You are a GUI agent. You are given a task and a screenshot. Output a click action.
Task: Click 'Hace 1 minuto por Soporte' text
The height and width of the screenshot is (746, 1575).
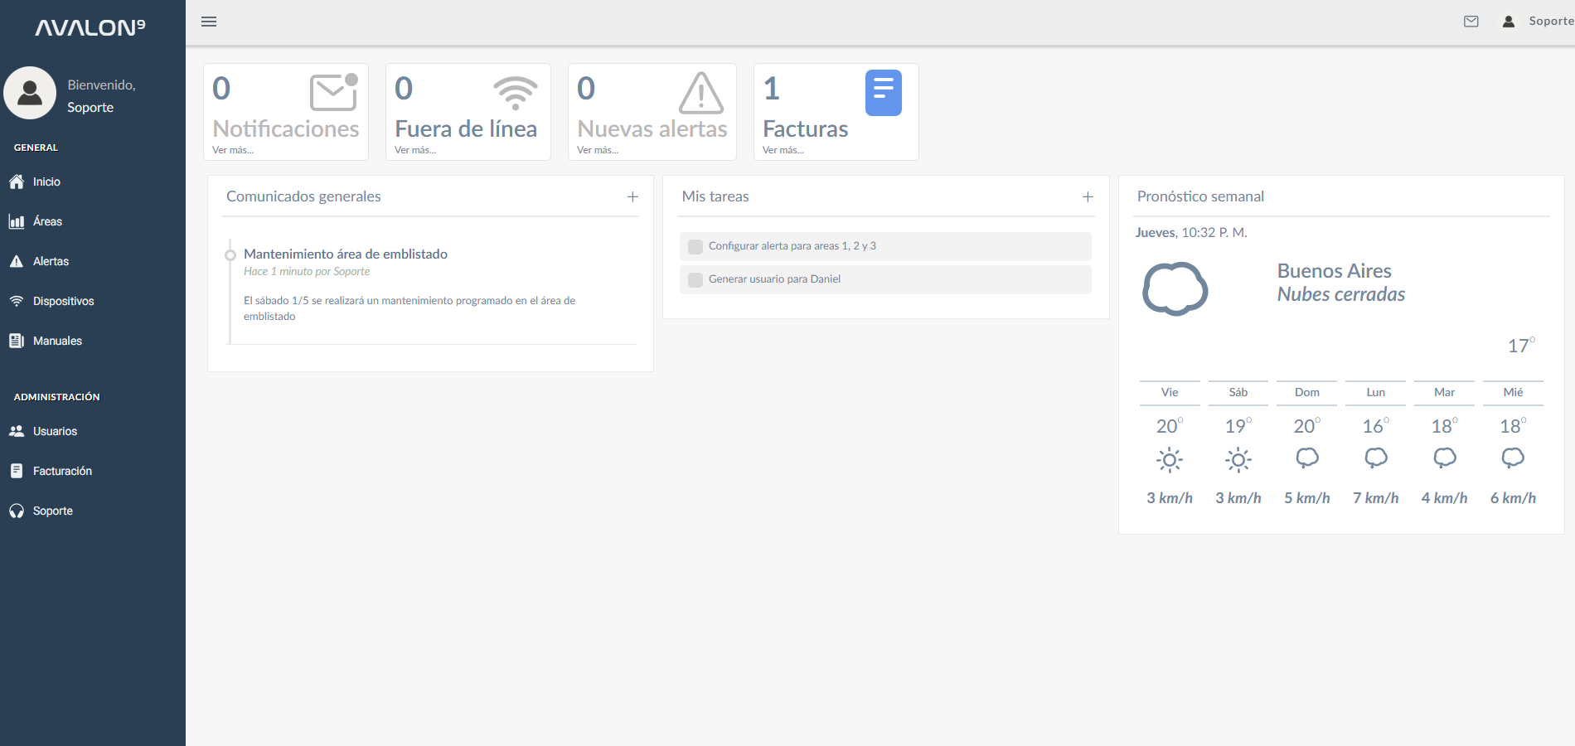coord(307,272)
